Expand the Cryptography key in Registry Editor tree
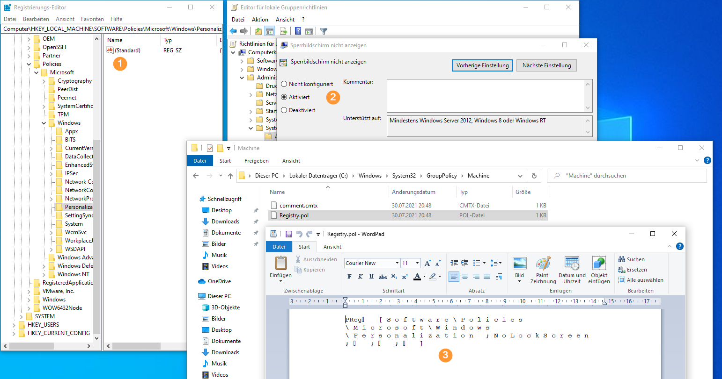 [44, 81]
